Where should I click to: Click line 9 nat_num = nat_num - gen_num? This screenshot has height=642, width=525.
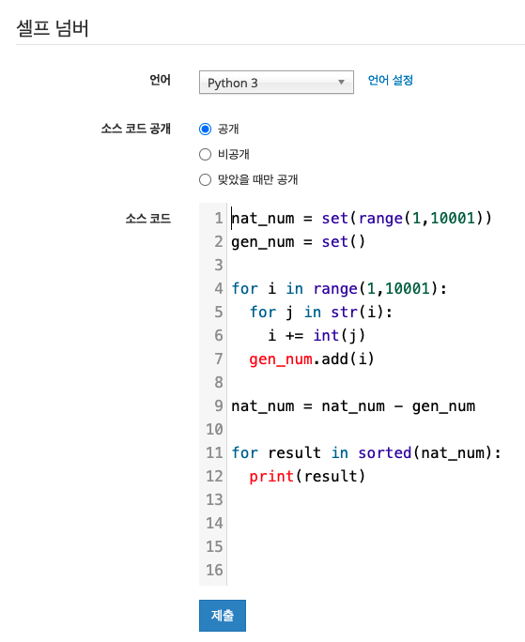tap(353, 406)
